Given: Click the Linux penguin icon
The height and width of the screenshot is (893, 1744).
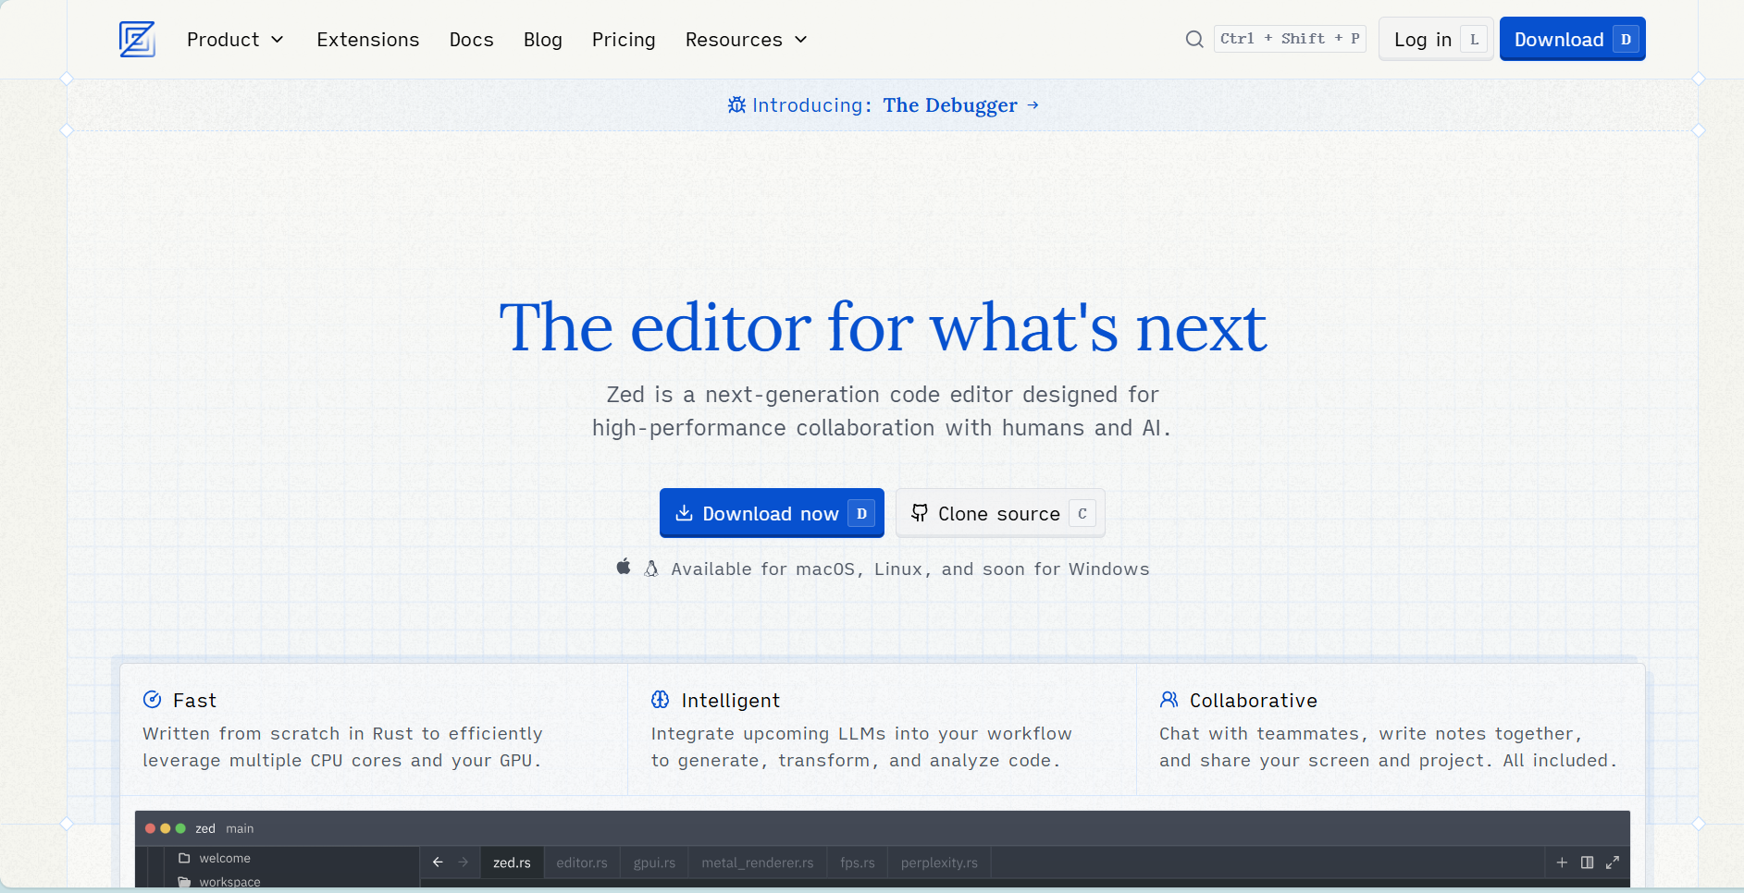Looking at the screenshot, I should tap(651, 569).
